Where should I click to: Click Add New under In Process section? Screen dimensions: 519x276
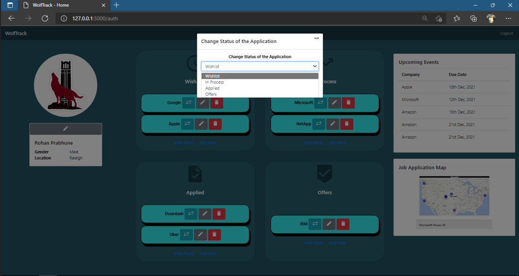tap(337, 143)
